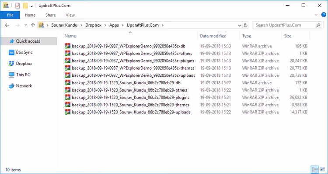The height and width of the screenshot is (174, 328).
Task: Click WinRAR icon of WPExplorerDemo-uploads file
Action: pyautogui.click(x=67, y=75)
